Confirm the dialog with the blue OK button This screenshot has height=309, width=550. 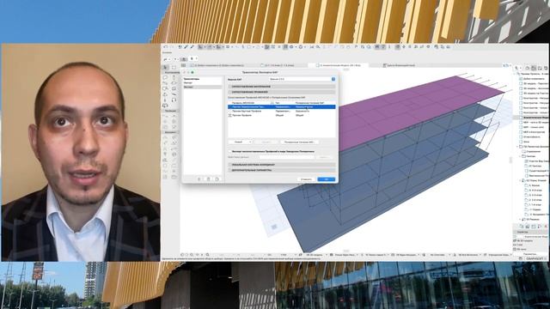pos(327,179)
